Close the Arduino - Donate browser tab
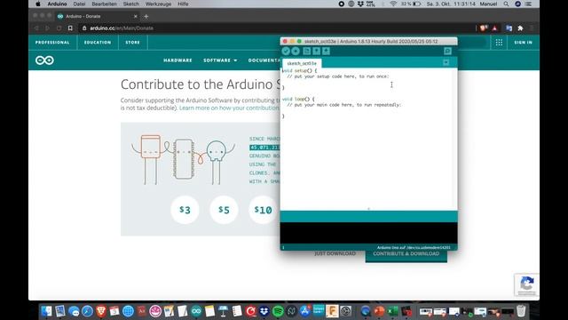Screen dimensions: 568x320 (x=136, y=16)
